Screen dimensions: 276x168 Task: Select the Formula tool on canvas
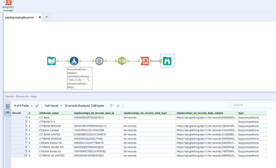pyautogui.click(x=74, y=61)
